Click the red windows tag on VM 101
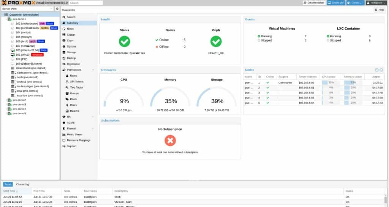 click(x=37, y=55)
